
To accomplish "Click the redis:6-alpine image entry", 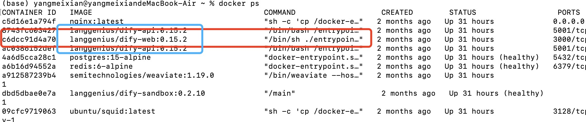I will tap(101, 66).
